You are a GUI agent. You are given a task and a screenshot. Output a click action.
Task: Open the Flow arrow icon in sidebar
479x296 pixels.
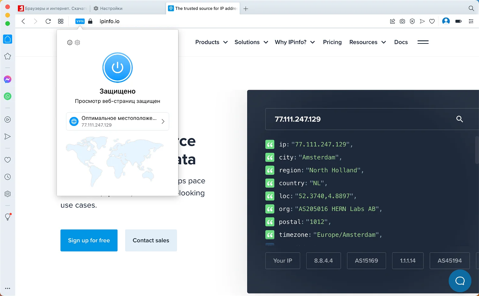[8, 136]
